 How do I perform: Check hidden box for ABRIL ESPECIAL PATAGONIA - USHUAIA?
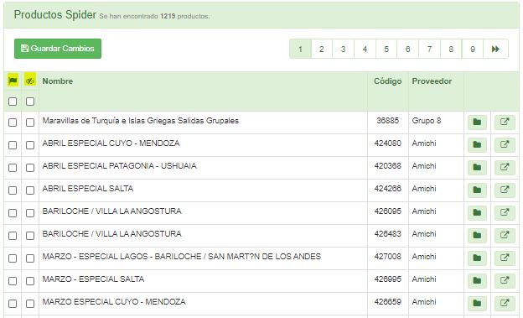(30, 168)
